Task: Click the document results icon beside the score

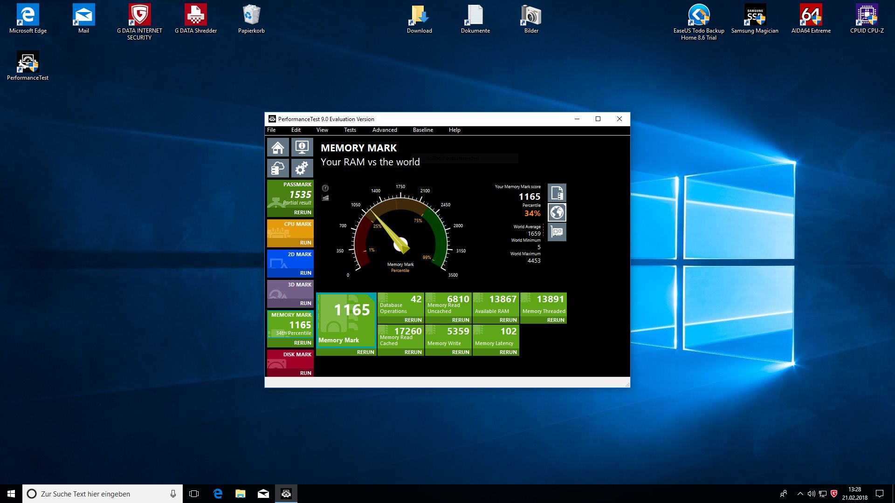Action: [x=557, y=193]
